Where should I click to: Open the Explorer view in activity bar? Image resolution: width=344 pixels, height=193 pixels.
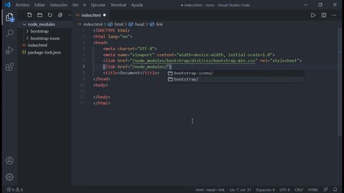(x=10, y=17)
